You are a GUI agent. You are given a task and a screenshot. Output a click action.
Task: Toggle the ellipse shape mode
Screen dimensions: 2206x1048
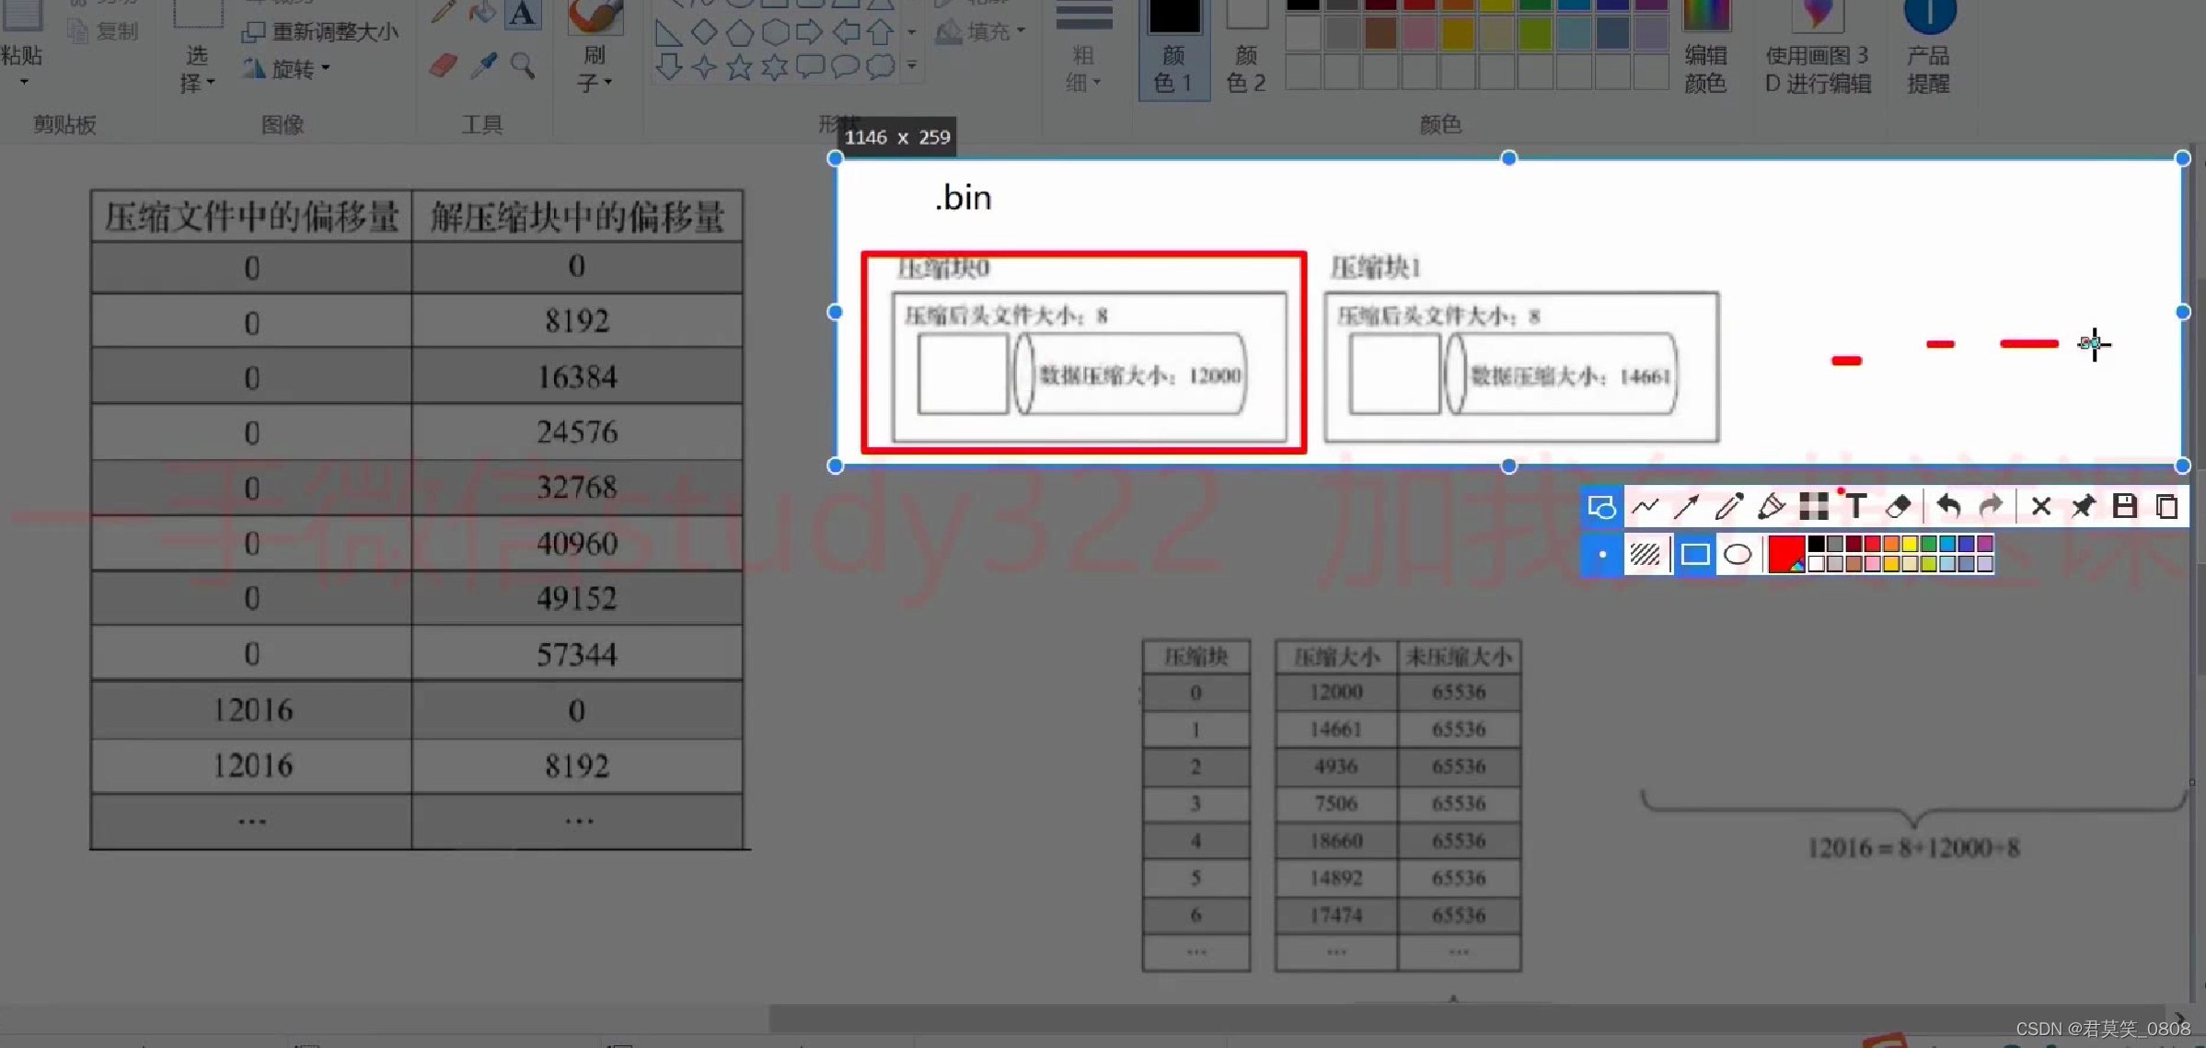pos(1737,555)
